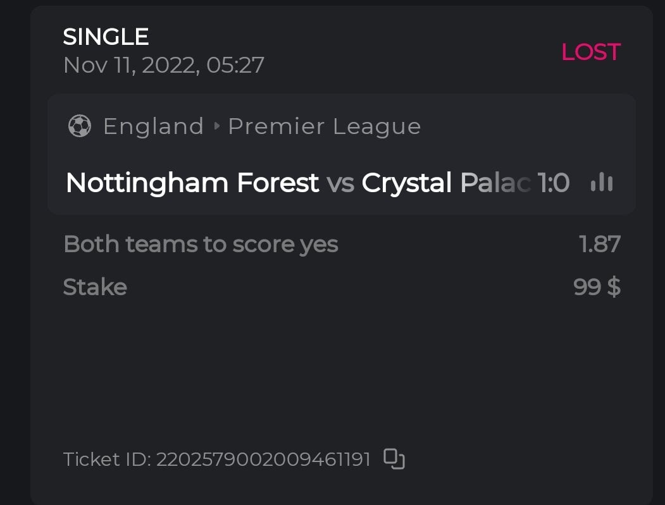Tap the Crystal Palace team name
The width and height of the screenshot is (665, 505).
445,183
